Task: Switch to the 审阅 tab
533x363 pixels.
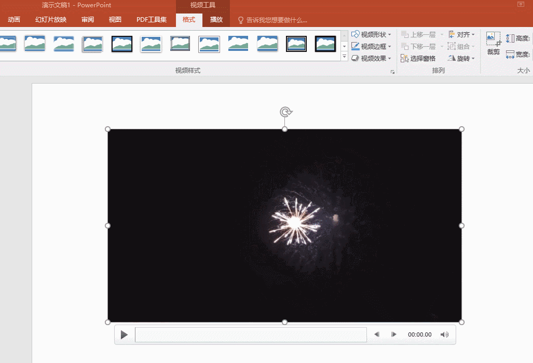Action: click(x=88, y=20)
